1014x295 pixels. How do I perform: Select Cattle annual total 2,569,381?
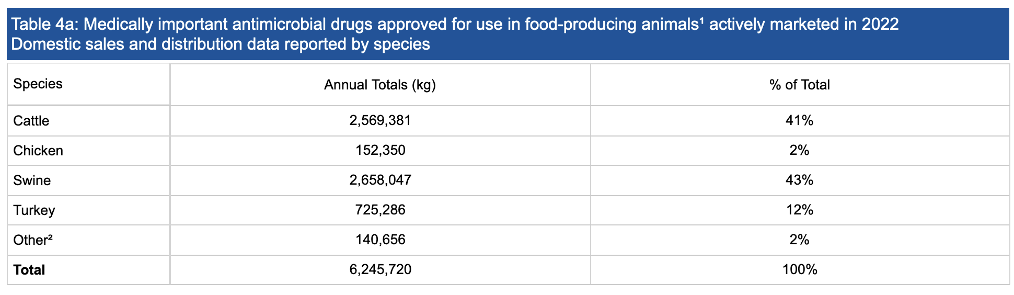click(380, 120)
